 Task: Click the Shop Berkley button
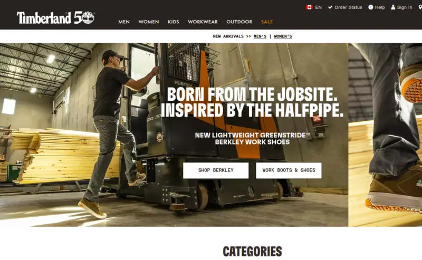216,170
